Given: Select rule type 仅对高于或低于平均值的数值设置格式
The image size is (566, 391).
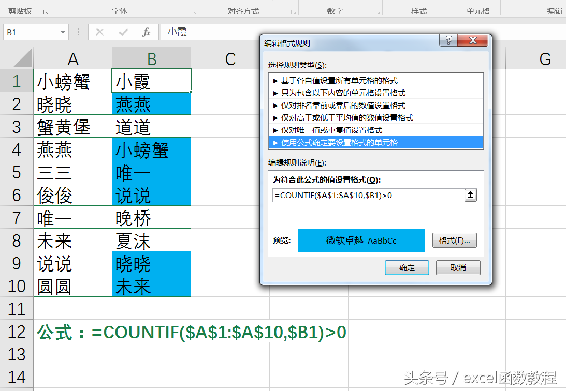Looking at the screenshot, I should [x=376, y=118].
